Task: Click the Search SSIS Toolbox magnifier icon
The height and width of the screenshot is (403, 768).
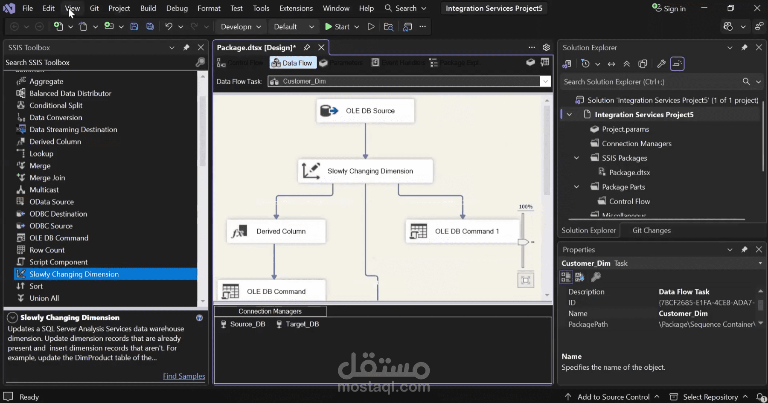Action: click(200, 62)
